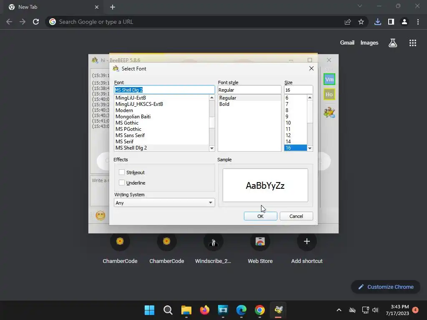
Task: Open Chrome profile icon
Action: [x=404, y=22]
